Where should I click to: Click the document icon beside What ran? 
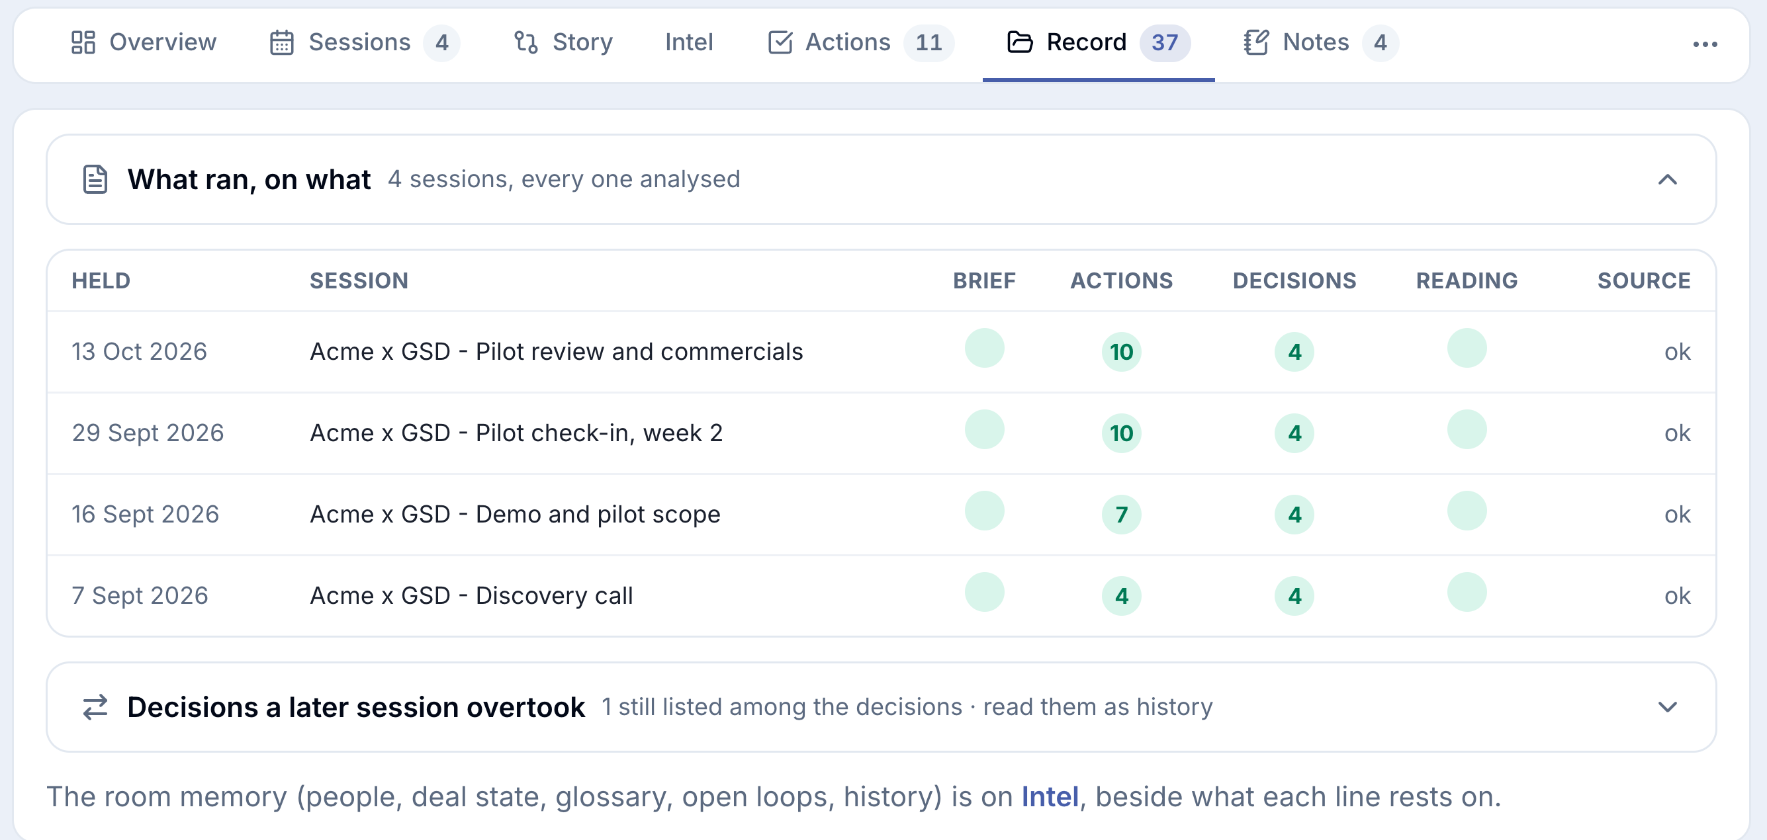95,180
